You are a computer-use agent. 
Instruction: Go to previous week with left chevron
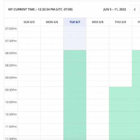click(135, 10)
